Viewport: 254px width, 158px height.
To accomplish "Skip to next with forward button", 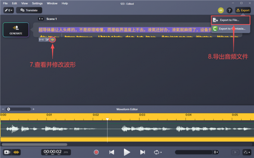I will click(x=142, y=152).
